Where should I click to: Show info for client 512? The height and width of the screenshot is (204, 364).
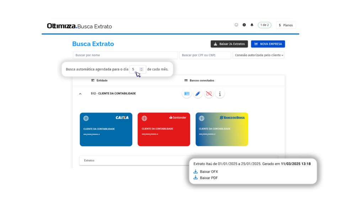click(x=220, y=94)
